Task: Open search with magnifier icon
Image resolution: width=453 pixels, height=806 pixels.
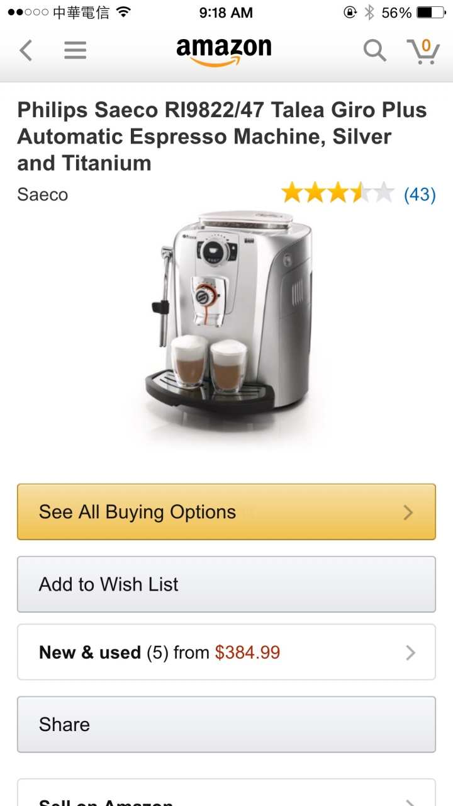Action: (375, 50)
